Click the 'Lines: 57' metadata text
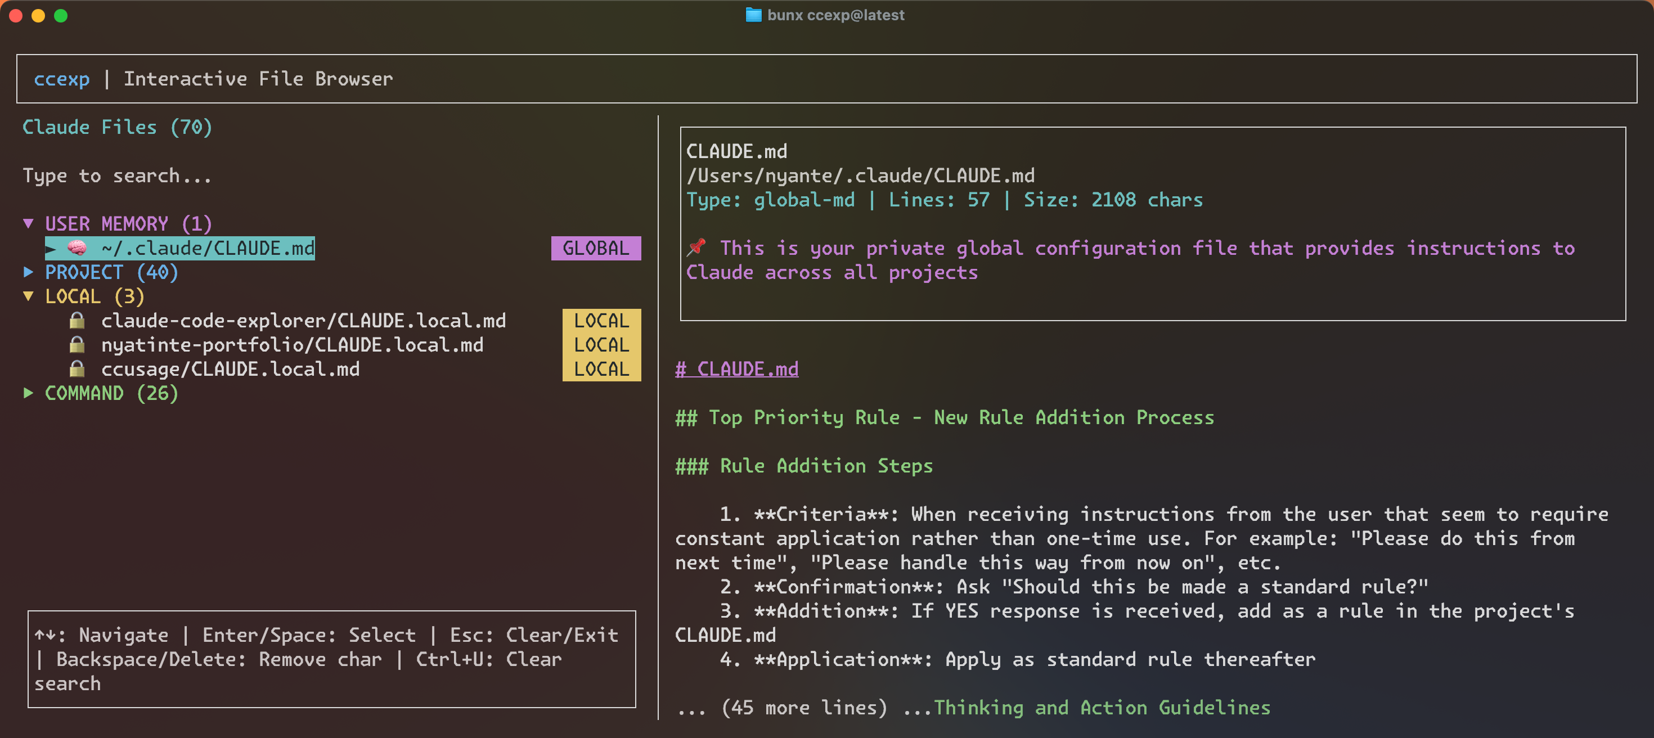This screenshot has height=738, width=1654. coord(940,200)
